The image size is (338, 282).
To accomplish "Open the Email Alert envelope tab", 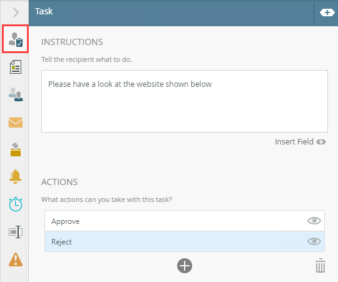I will coord(16,123).
